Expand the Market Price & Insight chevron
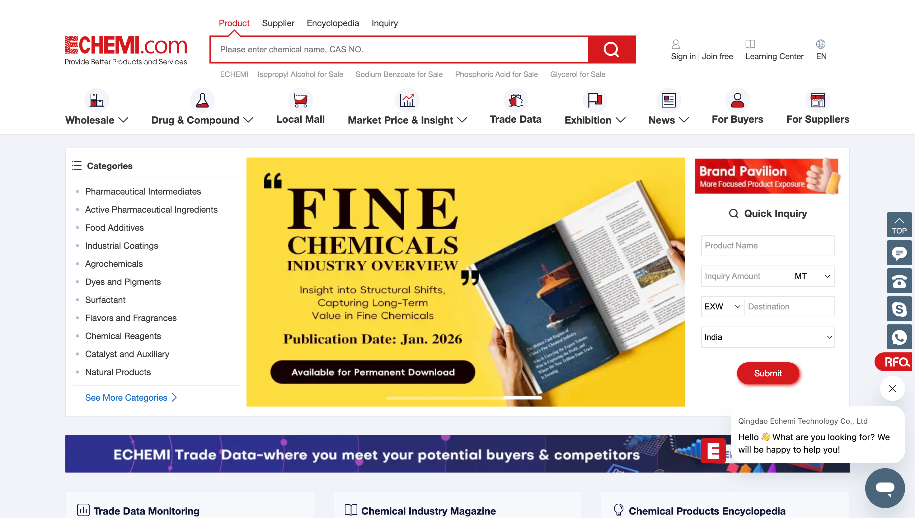Viewport: 915px width, 518px height. pos(462,120)
